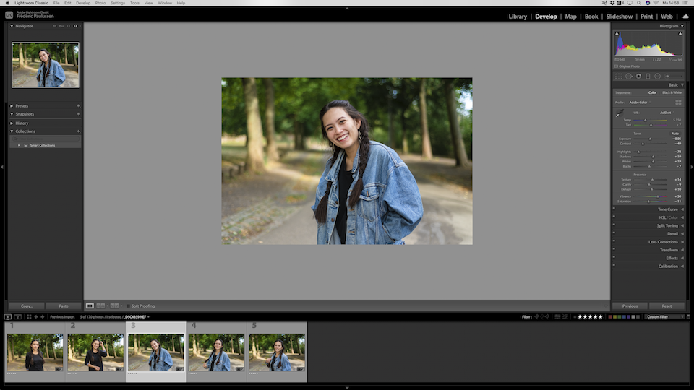Select filmstrip thumbnail number 5

pyautogui.click(x=277, y=352)
